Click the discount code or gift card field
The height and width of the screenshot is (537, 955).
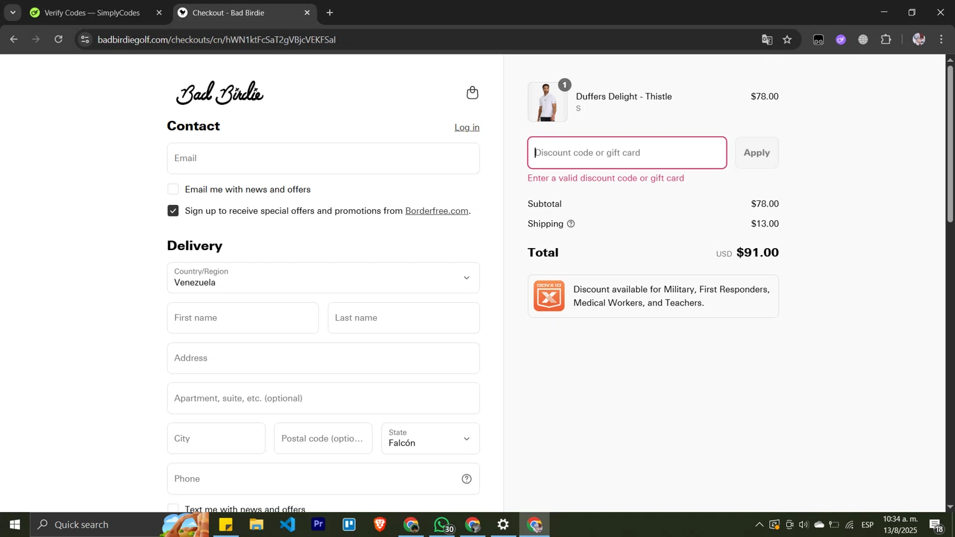(627, 153)
